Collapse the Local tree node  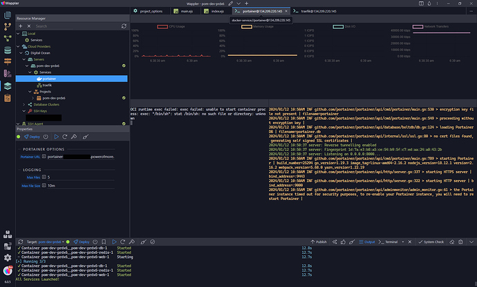tap(18, 33)
